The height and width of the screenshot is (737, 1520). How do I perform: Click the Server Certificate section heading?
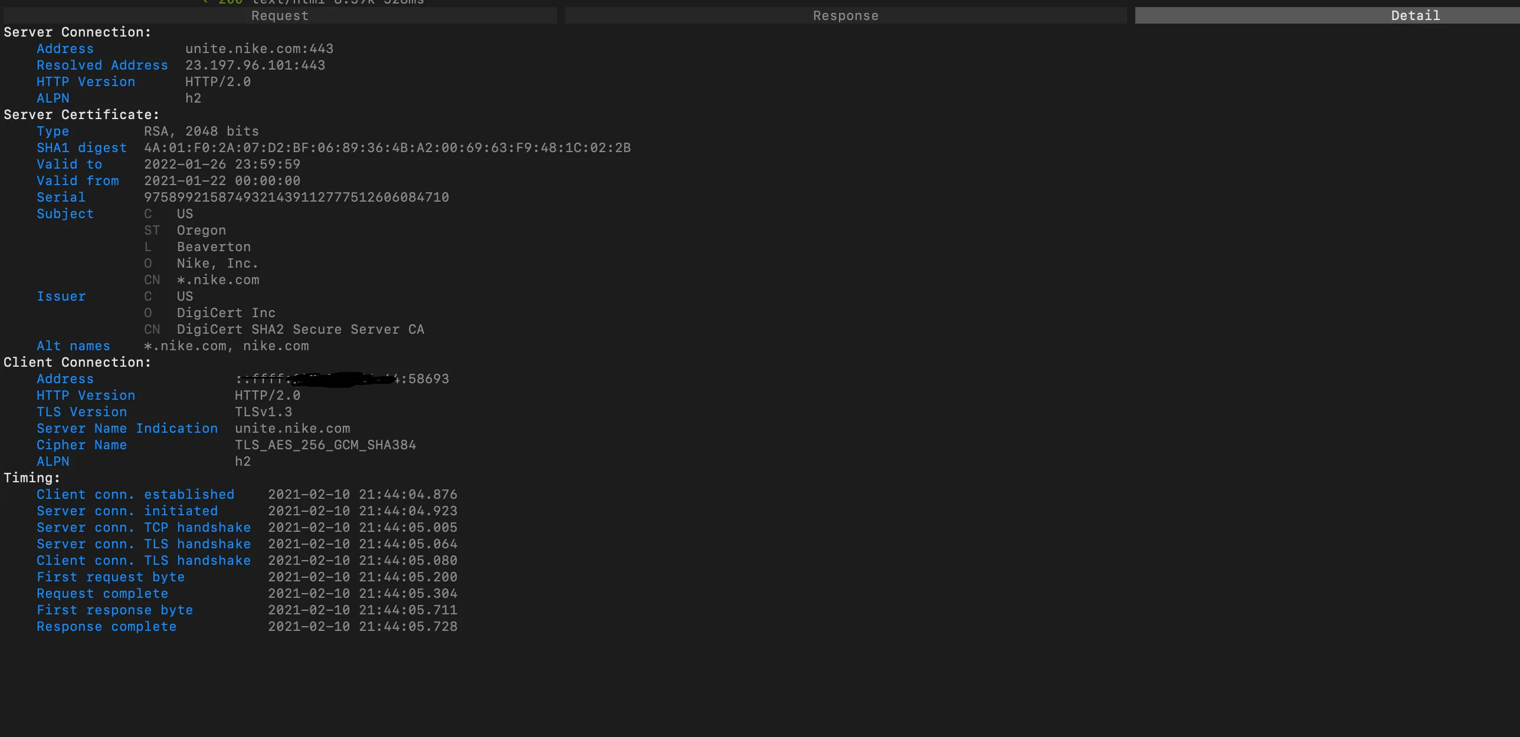[81, 115]
